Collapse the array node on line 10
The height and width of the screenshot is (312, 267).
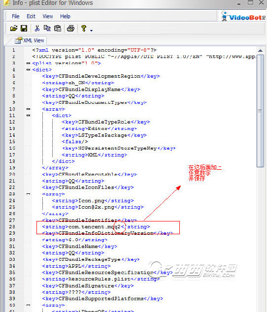(28, 109)
